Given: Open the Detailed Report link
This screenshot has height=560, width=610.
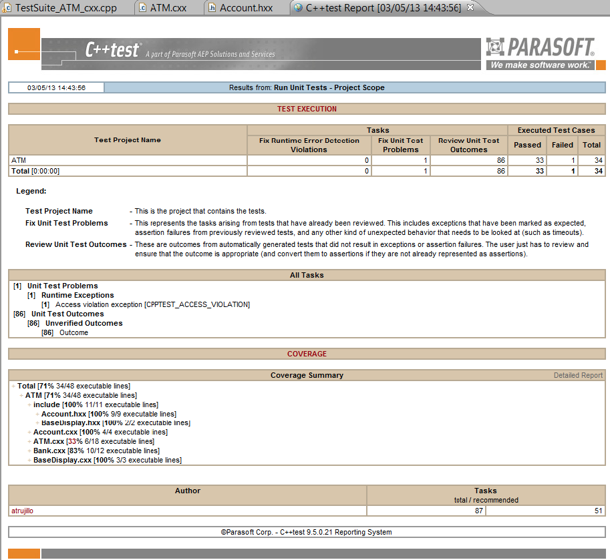Looking at the screenshot, I should tap(578, 375).
